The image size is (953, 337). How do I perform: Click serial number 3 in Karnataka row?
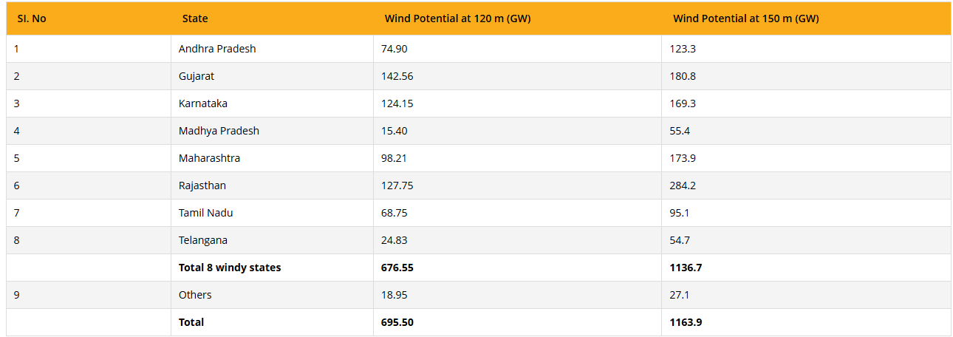point(16,103)
